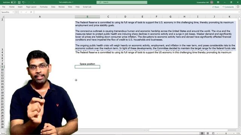Click the Share button
Screen dimensions: 241x135
click(x=216, y=7)
